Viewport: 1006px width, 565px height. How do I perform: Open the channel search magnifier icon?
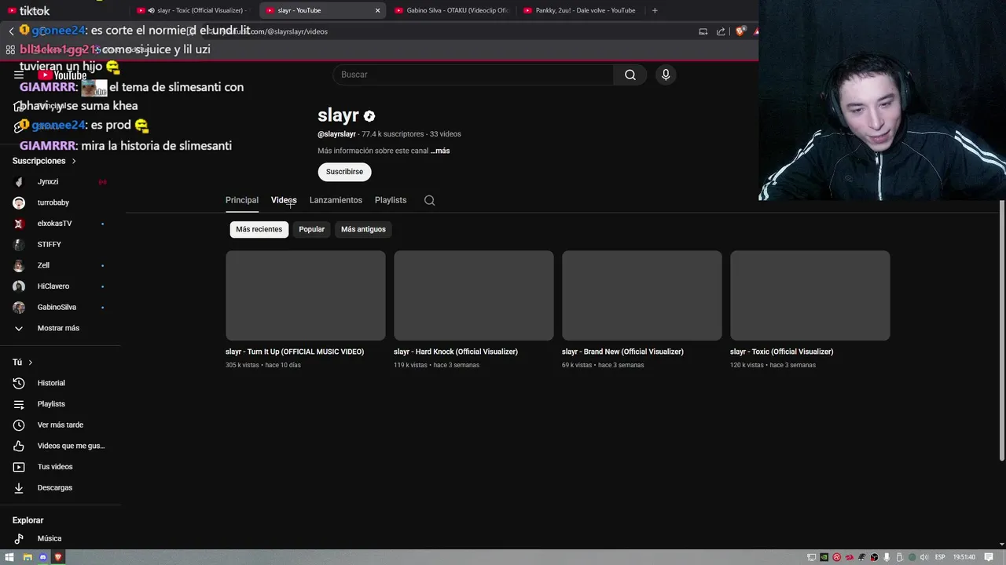(x=429, y=200)
